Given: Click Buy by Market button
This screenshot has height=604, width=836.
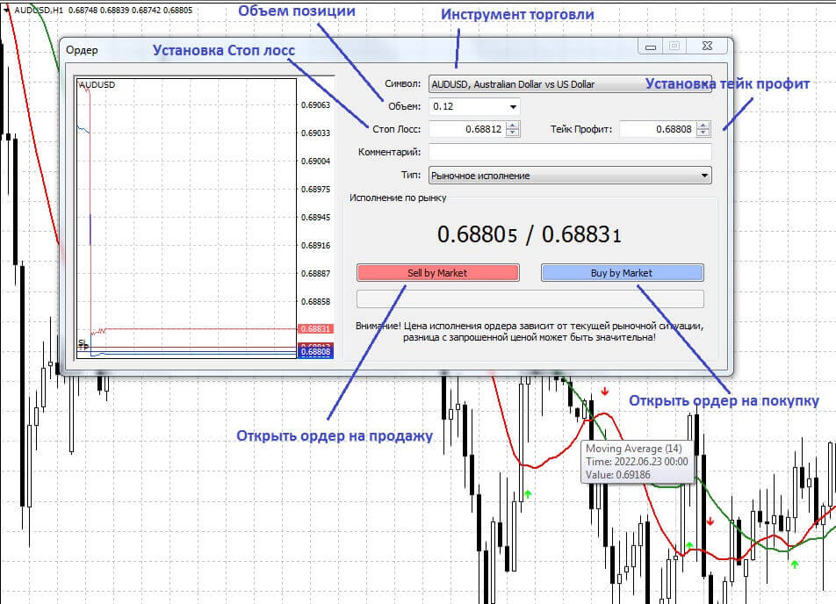Looking at the screenshot, I should pyautogui.click(x=622, y=273).
